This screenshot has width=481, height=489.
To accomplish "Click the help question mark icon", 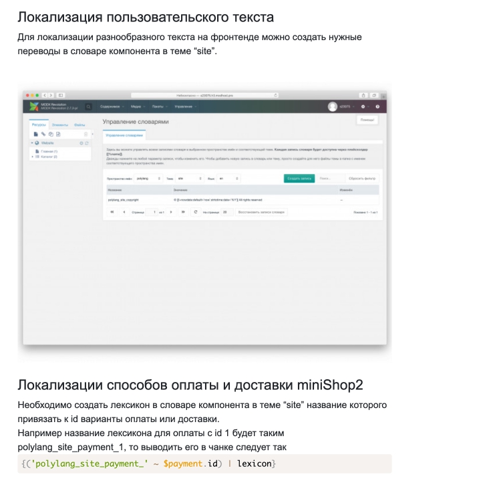I will click(x=377, y=106).
